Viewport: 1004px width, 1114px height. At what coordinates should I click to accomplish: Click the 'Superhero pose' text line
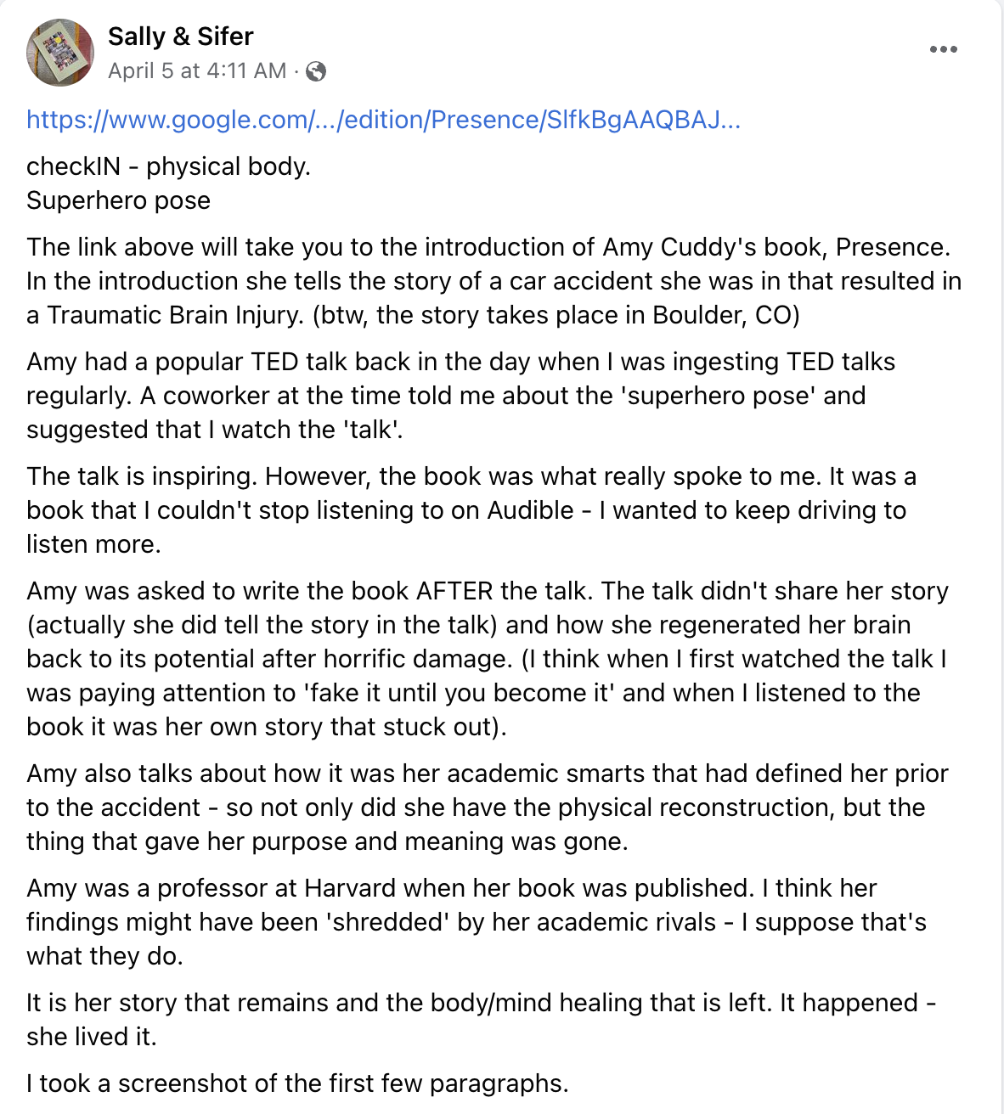(118, 200)
